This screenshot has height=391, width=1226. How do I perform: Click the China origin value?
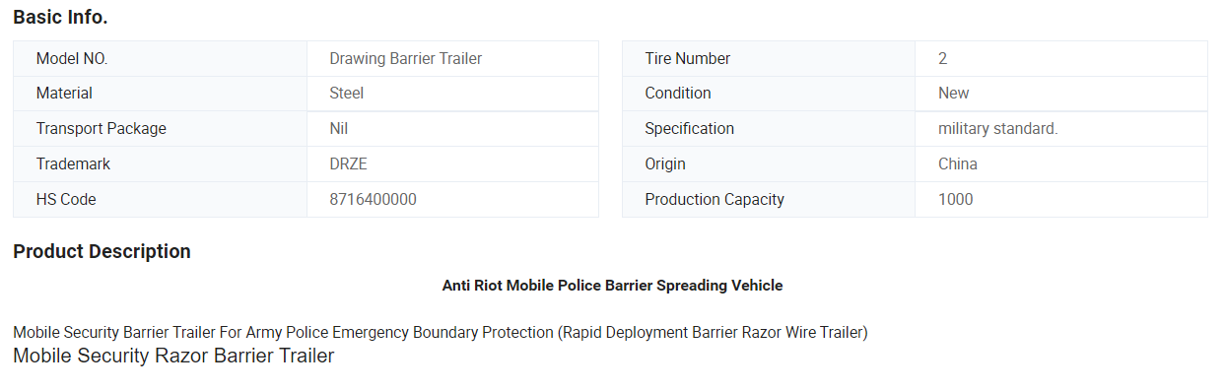point(958,164)
